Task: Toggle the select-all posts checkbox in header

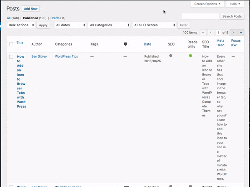Action: (x=11, y=44)
